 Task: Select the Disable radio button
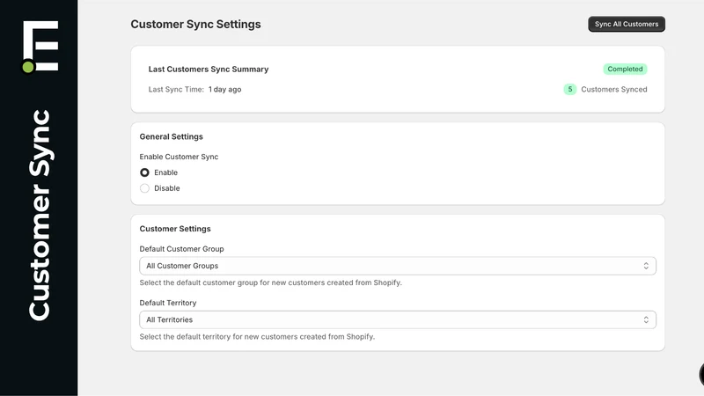point(144,188)
